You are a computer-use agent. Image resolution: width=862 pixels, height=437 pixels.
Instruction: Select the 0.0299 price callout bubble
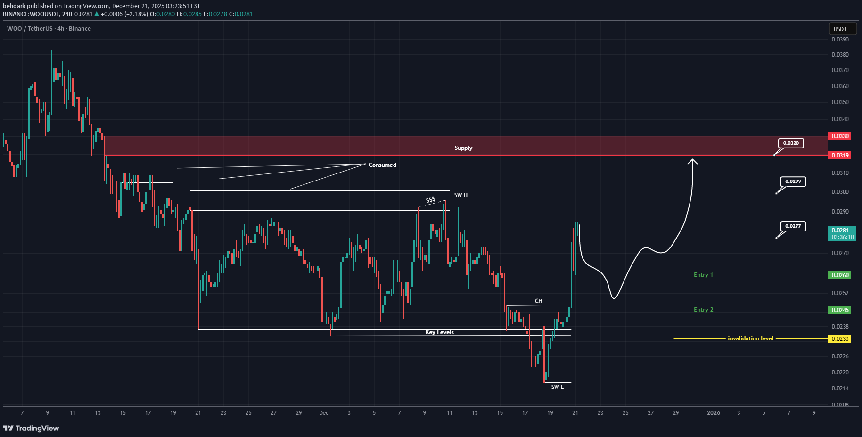[793, 181]
